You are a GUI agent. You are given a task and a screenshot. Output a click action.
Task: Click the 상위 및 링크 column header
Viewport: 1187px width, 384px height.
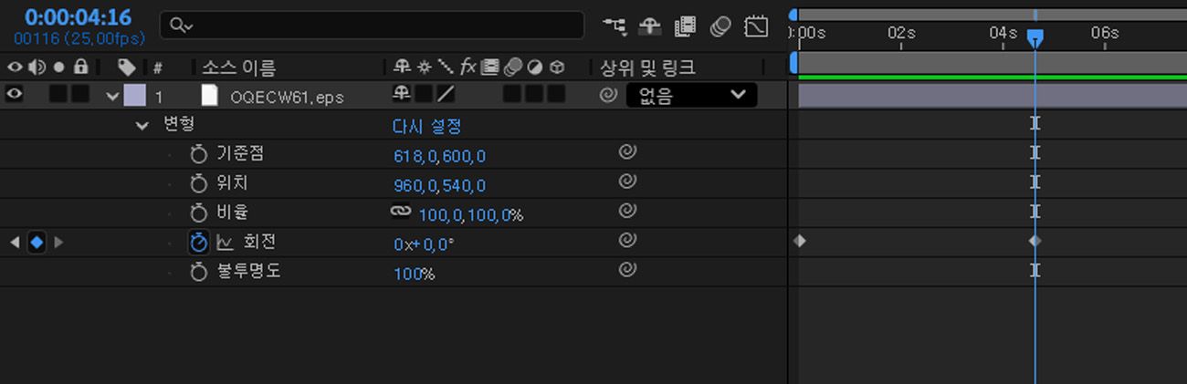point(647,67)
